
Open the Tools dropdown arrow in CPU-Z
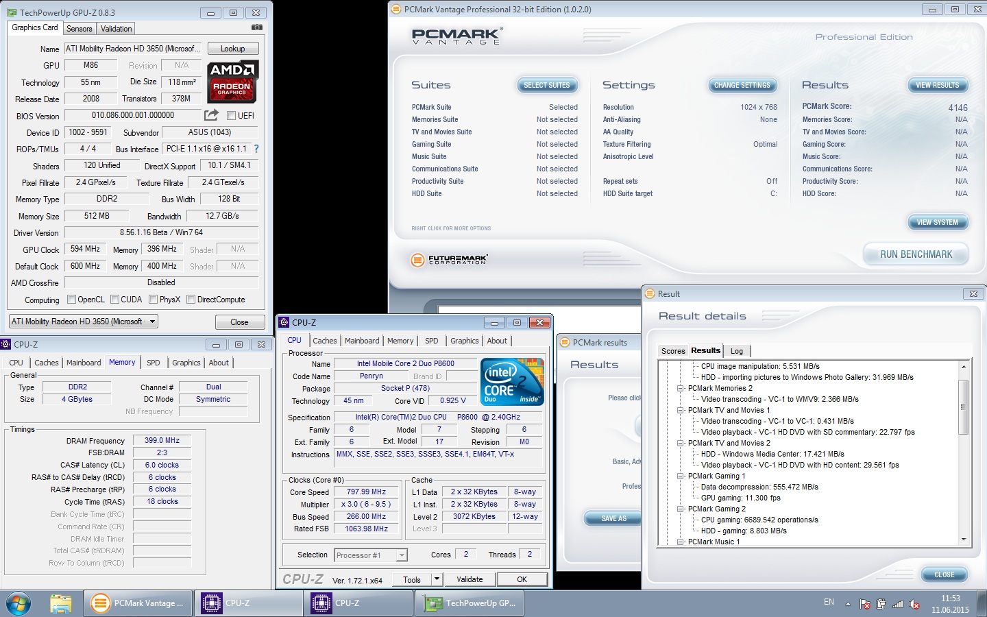point(436,579)
